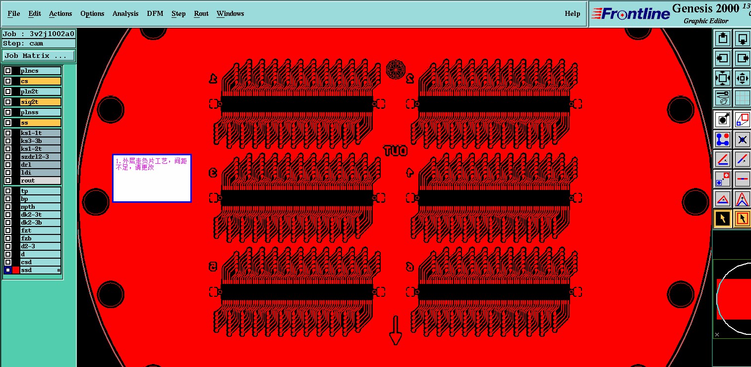Click the pan right arrow icon

(x=742, y=58)
